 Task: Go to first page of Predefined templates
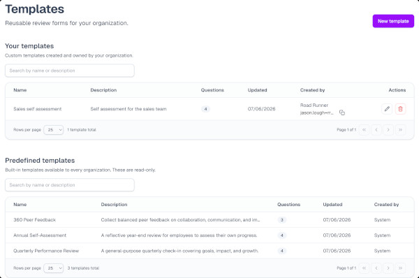pos(364,268)
